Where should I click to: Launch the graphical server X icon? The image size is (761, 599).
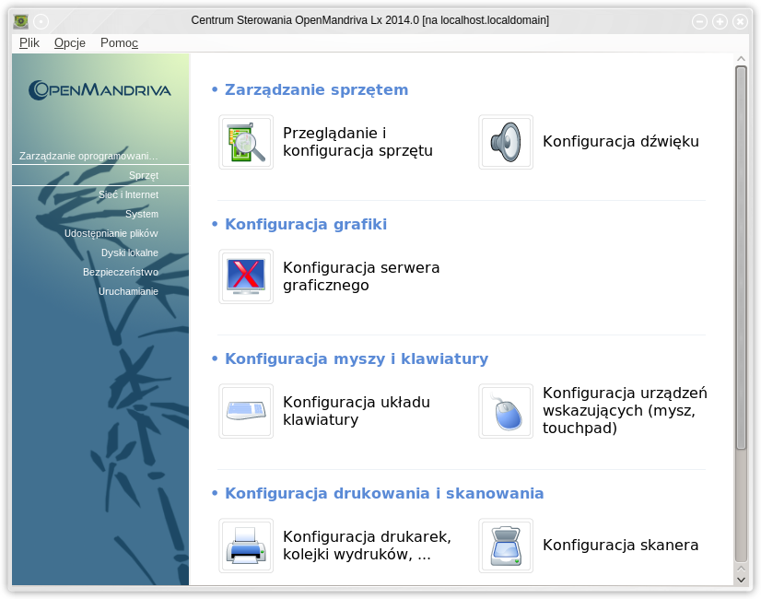pyautogui.click(x=246, y=276)
